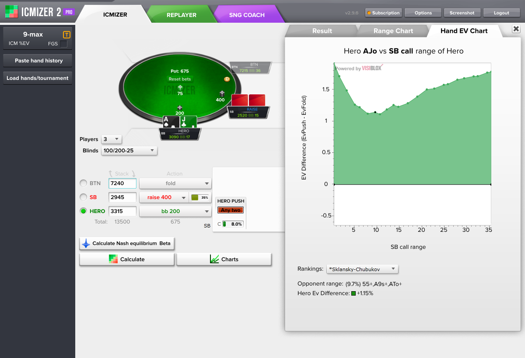Open the SNG COACH tab
Screen dimensions: 525x358
247,15
